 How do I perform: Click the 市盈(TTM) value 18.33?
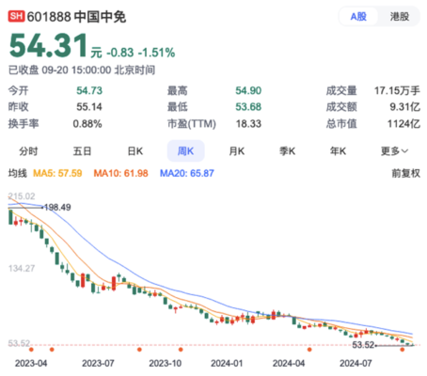point(248,124)
